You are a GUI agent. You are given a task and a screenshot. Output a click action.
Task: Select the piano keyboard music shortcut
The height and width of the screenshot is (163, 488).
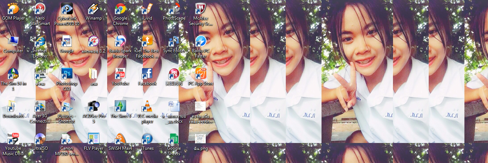40,74
